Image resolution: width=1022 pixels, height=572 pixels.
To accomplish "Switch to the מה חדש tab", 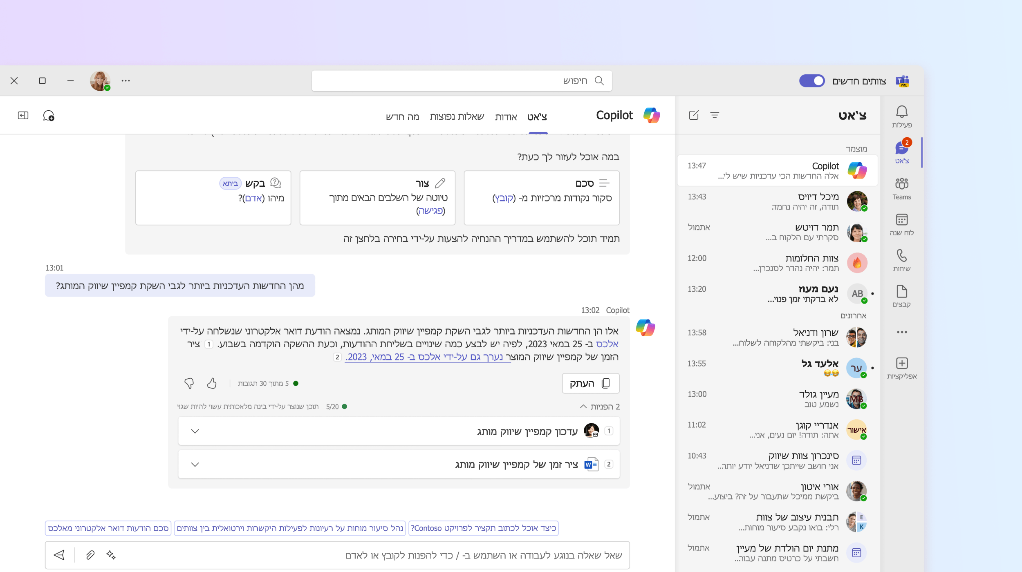I will click(403, 117).
